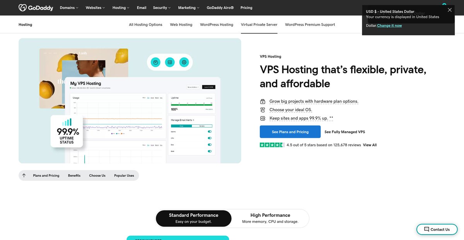Switch to High Performance plan option
The image size is (464, 240).
tap(270, 218)
